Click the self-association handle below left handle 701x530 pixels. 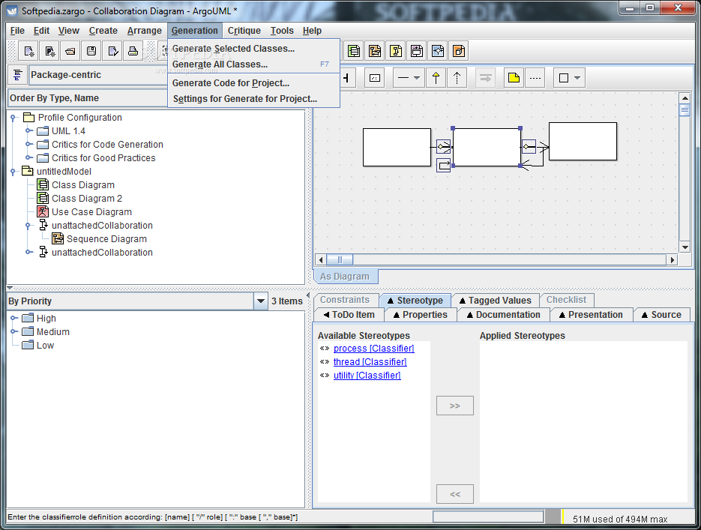point(444,166)
